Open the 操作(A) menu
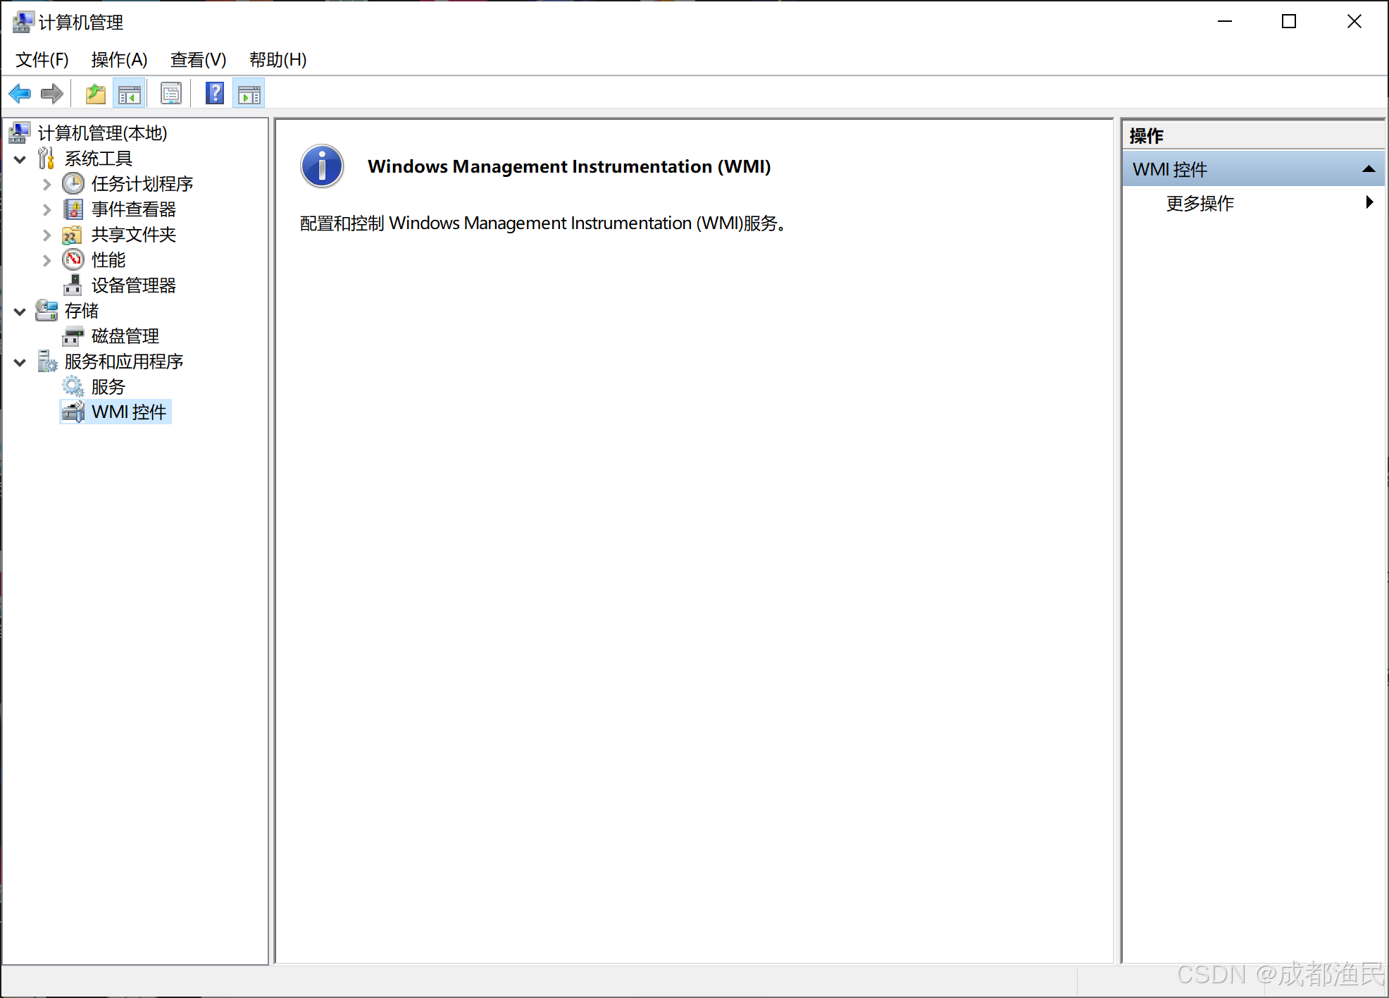1389x998 pixels. click(x=119, y=60)
